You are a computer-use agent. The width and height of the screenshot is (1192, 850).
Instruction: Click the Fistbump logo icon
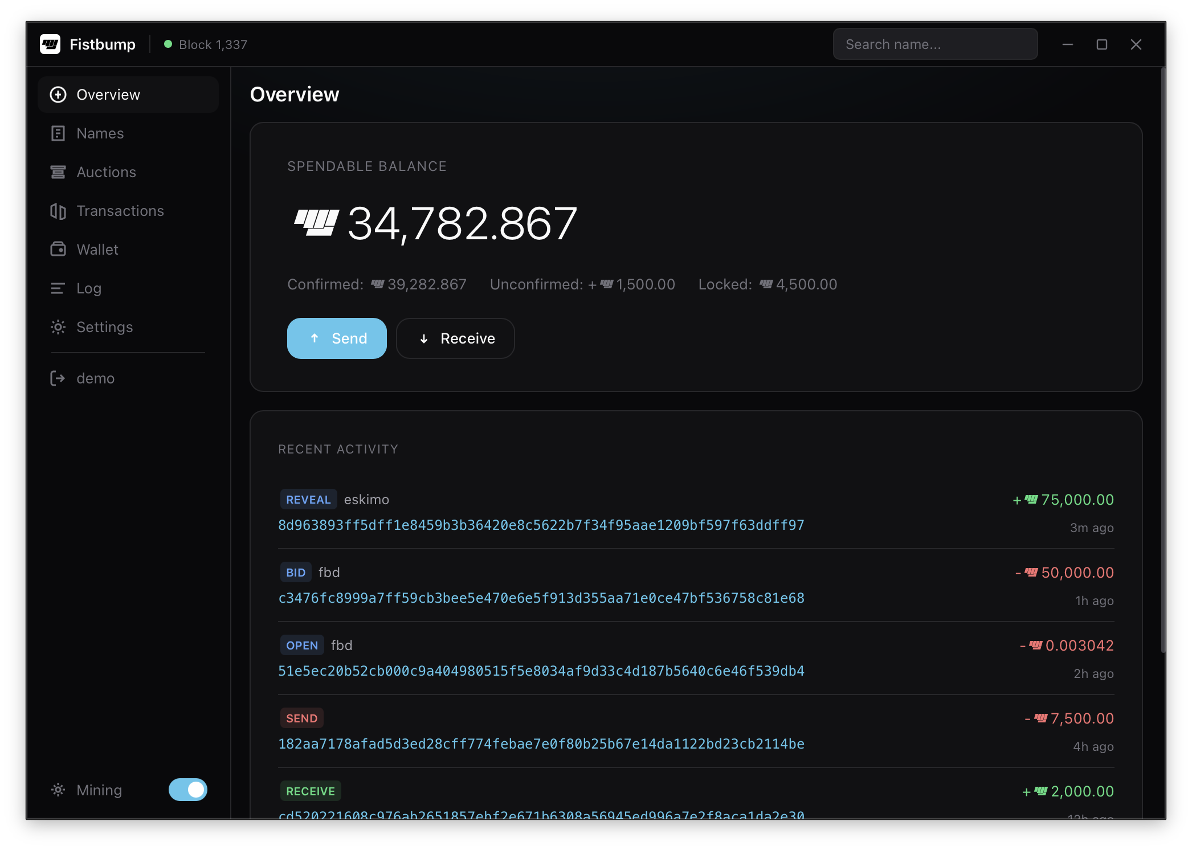pos(51,44)
